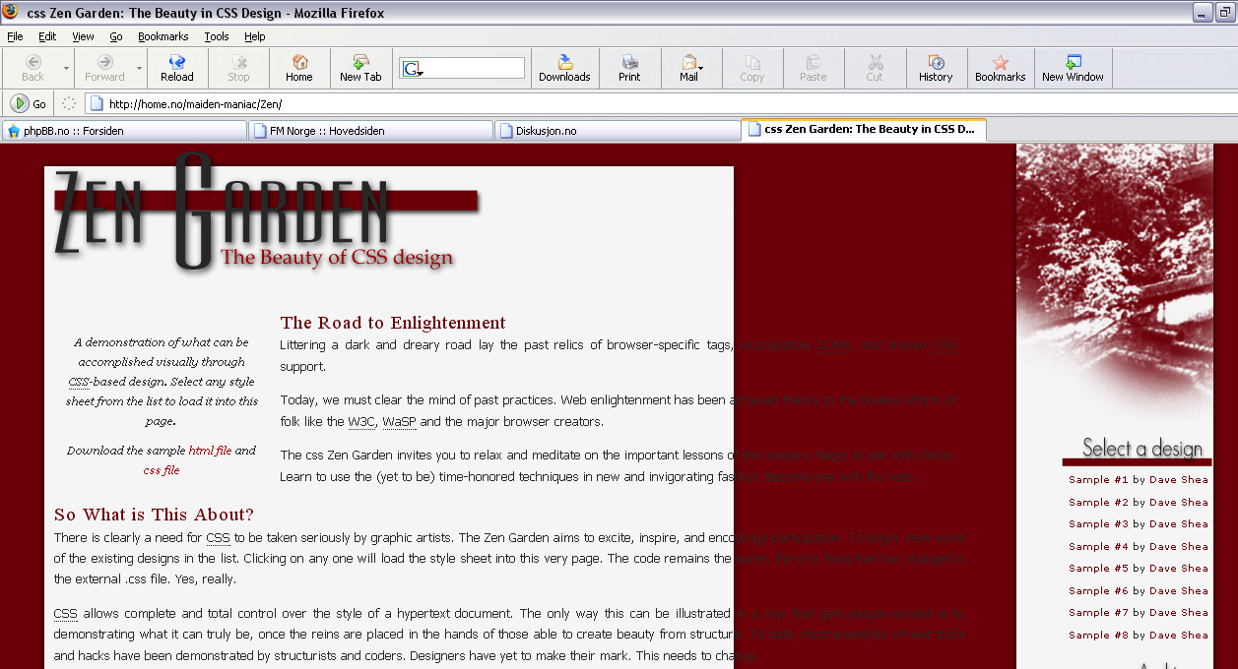Image resolution: width=1238 pixels, height=669 pixels.
Task: Click the Back toolbar button
Action: (x=33, y=68)
